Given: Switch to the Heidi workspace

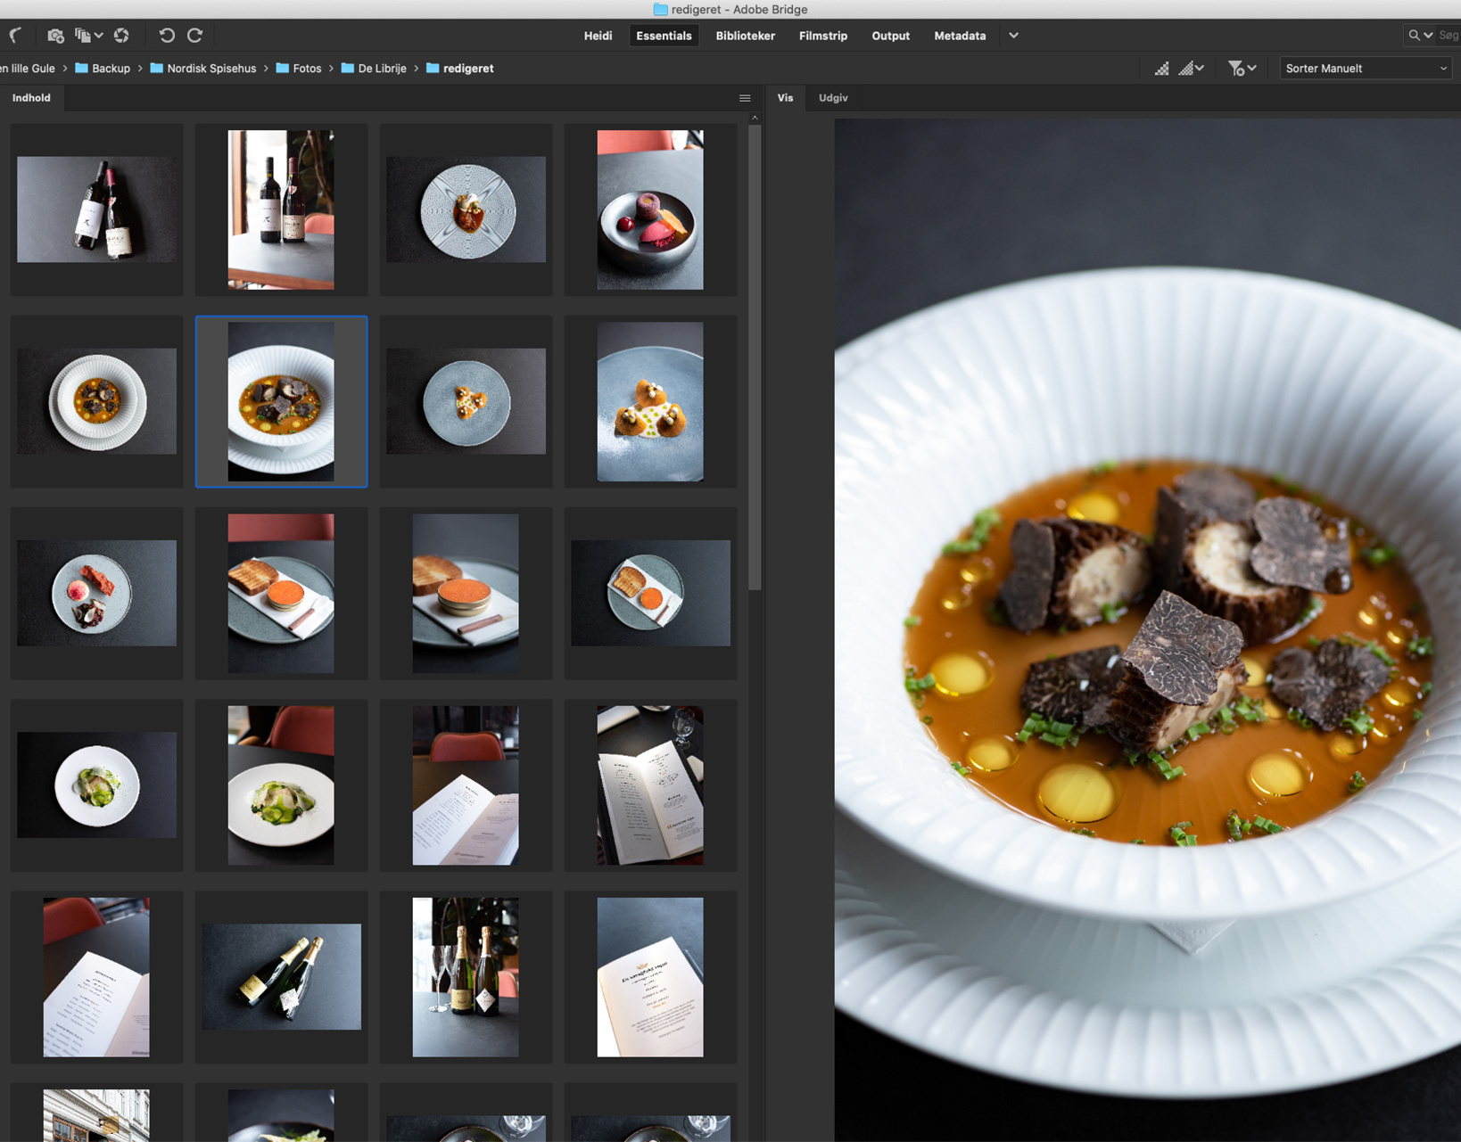Looking at the screenshot, I should 598,36.
